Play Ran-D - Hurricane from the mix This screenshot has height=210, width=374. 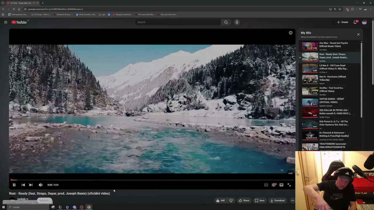330,80
